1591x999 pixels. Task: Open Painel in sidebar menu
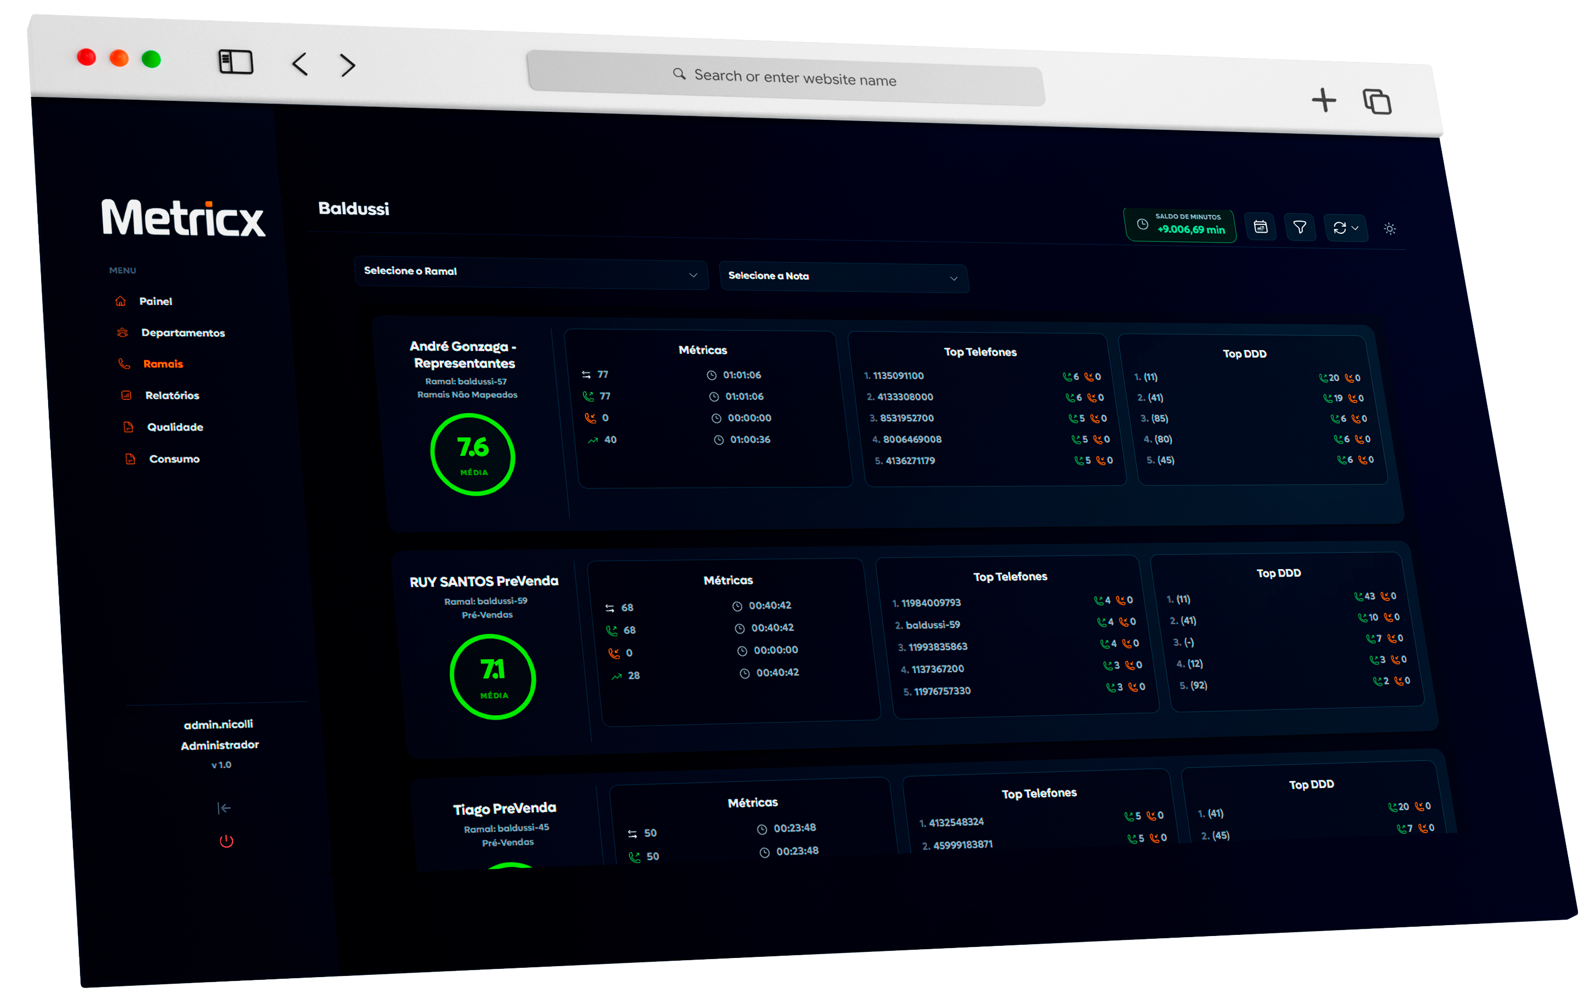[x=155, y=301]
